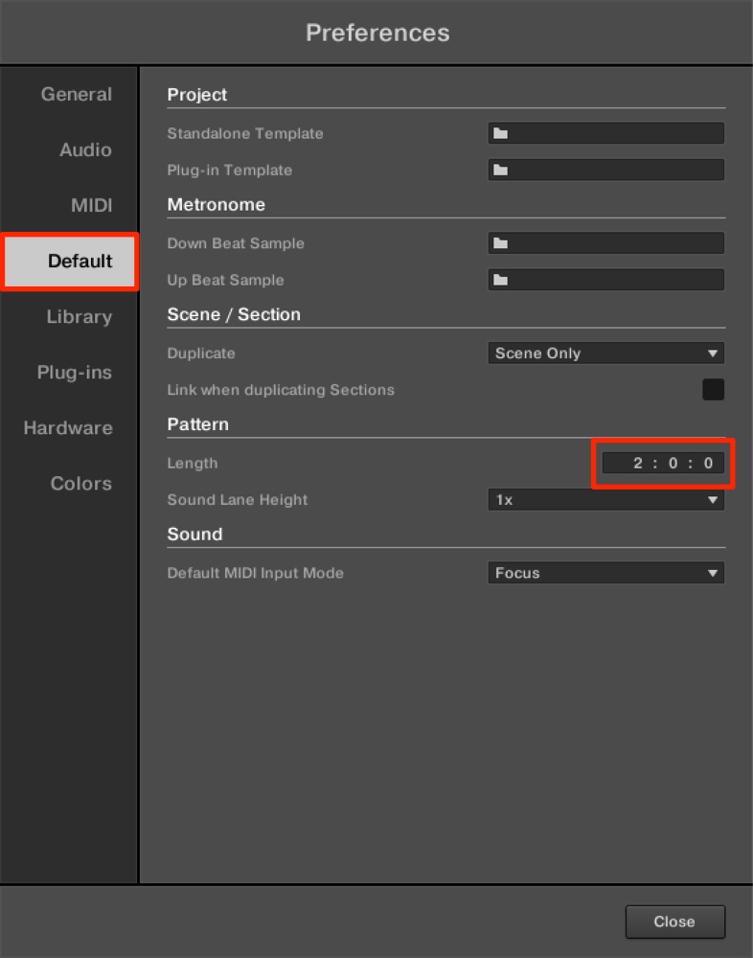Screen dimensions: 753x958
Task: Open the MIDI preferences tab
Action: tap(92, 205)
